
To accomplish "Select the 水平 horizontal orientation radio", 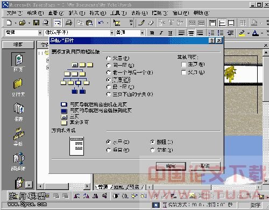I will click(x=108, y=142).
